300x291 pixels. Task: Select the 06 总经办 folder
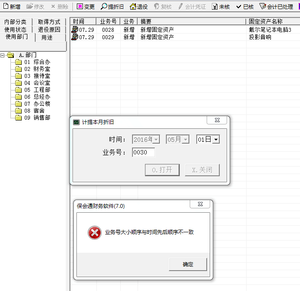click(x=33, y=97)
